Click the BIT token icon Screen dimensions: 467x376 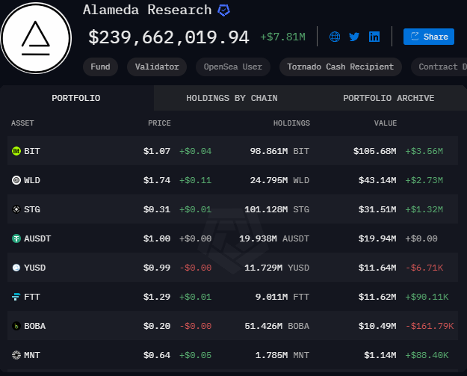[x=16, y=151]
